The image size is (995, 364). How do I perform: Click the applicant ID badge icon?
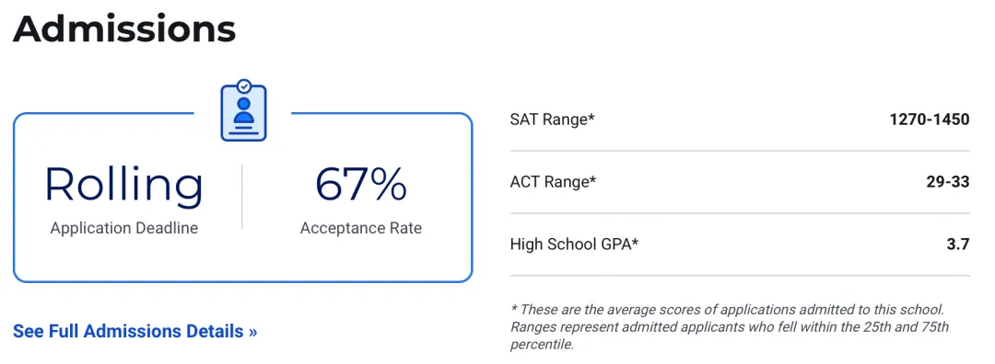pos(243,110)
